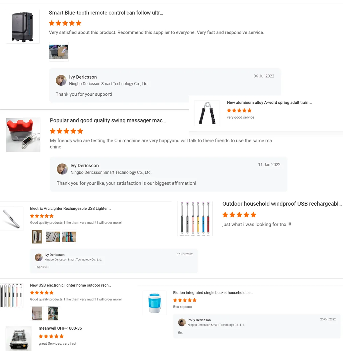
Task: Click the gray suitcase product thumbnail
Action: (23, 27)
